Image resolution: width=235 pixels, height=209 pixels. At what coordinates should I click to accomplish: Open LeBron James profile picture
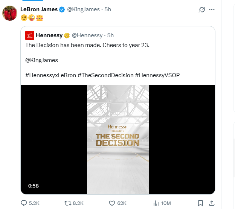[9, 14]
